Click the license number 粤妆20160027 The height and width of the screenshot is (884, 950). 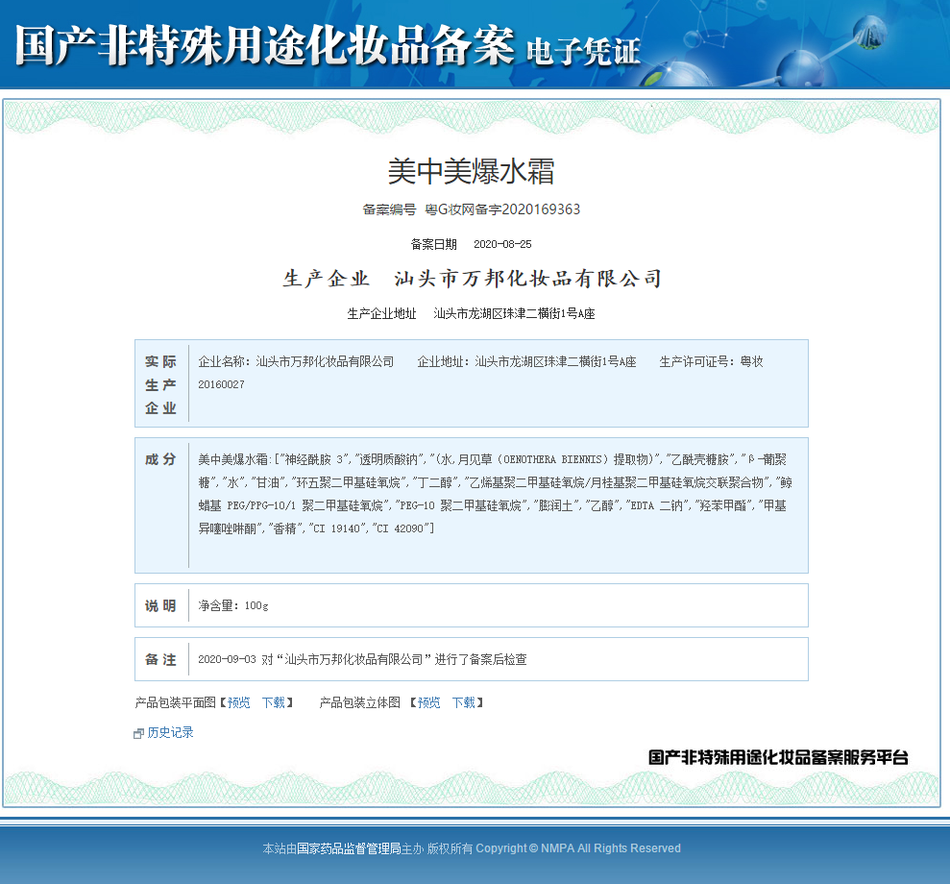pyautogui.click(x=220, y=385)
